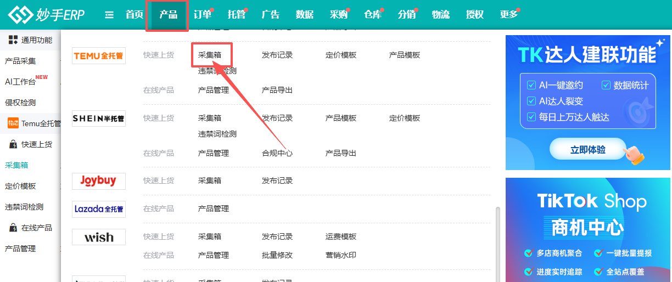Click the 立即体验 banner button
This screenshot has height=282, width=672.
coord(588,149)
